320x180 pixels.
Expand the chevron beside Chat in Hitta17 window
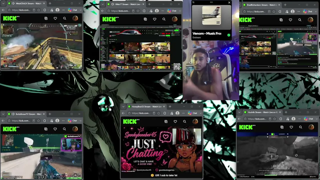180,11
